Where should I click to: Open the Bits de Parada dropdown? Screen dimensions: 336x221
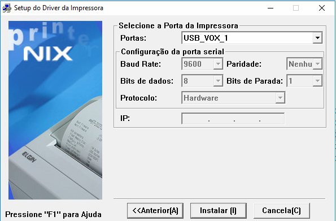[x=317, y=81]
